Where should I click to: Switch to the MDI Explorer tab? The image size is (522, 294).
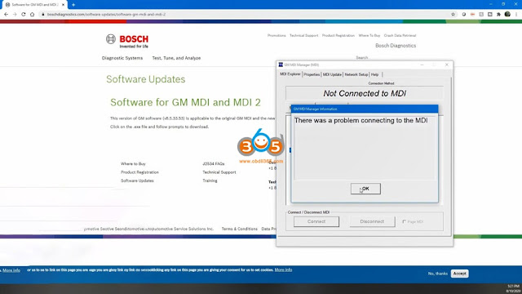coord(290,74)
